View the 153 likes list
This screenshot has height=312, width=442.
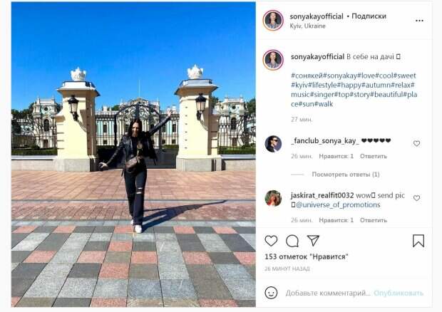307,257
